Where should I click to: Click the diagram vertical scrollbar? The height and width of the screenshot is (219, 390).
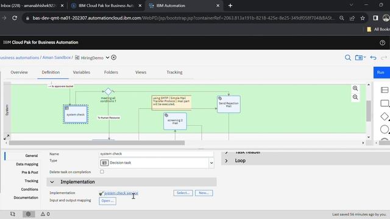(x=369, y=111)
